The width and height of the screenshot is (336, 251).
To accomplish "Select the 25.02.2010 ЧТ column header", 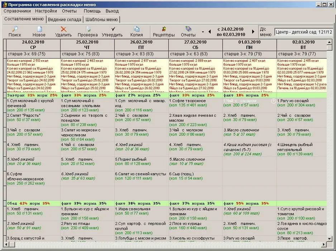I will [x=87, y=45].
